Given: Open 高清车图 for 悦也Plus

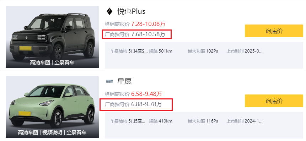Looking at the screenshot, I should coord(40,63).
